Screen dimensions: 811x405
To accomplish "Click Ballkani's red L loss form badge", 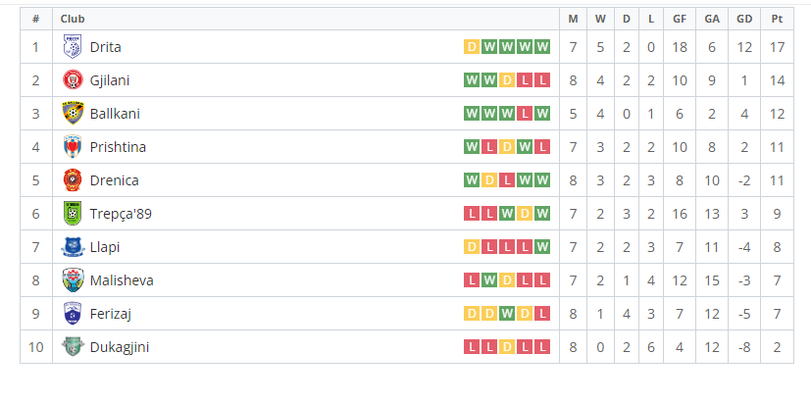I will click(x=525, y=114).
